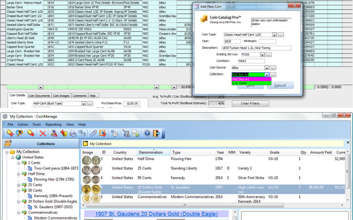
Task: Click the Flowing Hair Half Dime coin thumbnail
Action: (91, 161)
